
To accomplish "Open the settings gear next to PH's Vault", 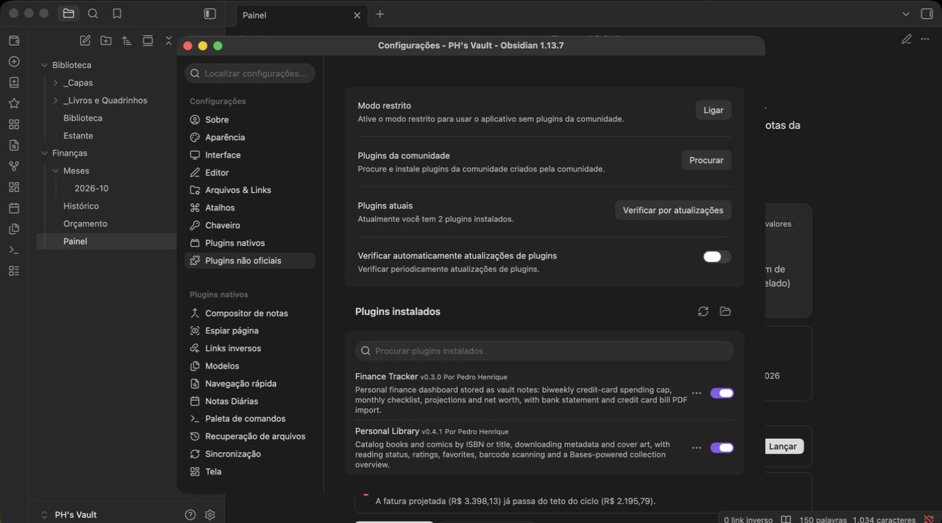I will click(x=210, y=515).
